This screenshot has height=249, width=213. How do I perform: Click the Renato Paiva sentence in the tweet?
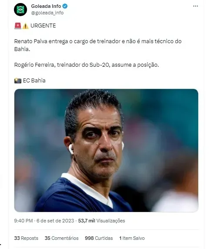click(x=98, y=45)
